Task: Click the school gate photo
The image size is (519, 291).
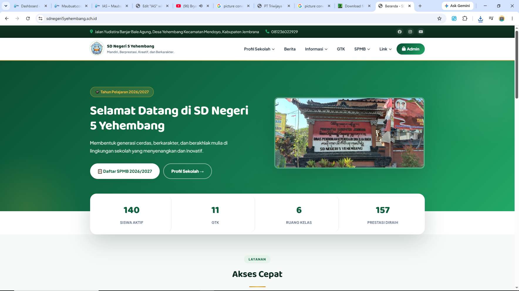Action: click(349, 133)
